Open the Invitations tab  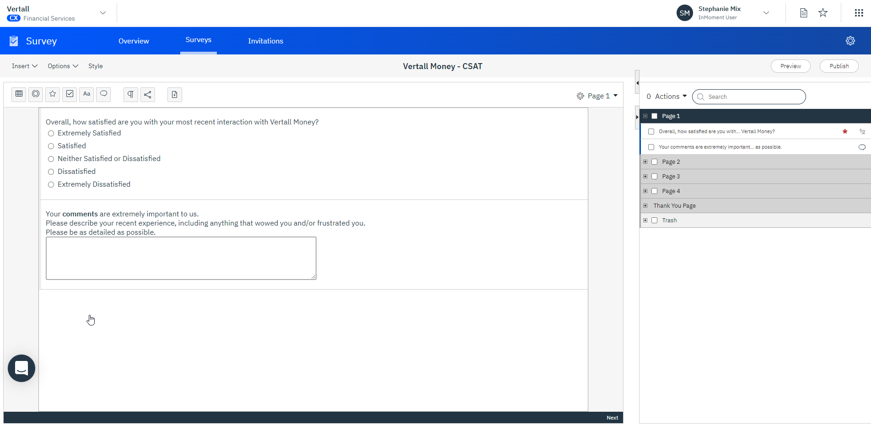pyautogui.click(x=266, y=41)
